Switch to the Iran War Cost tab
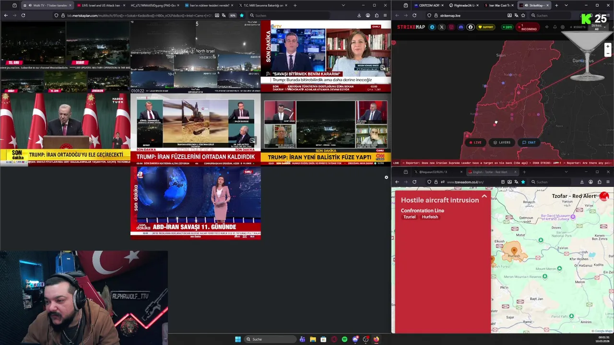This screenshot has width=614, height=345. pos(499,5)
